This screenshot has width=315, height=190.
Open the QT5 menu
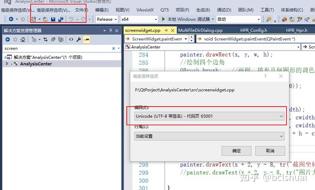[x=165, y=10]
